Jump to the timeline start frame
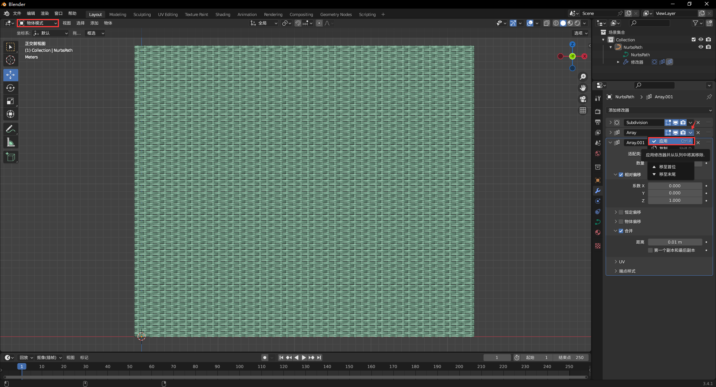Viewport: 716px width, 387px height. [281, 358]
